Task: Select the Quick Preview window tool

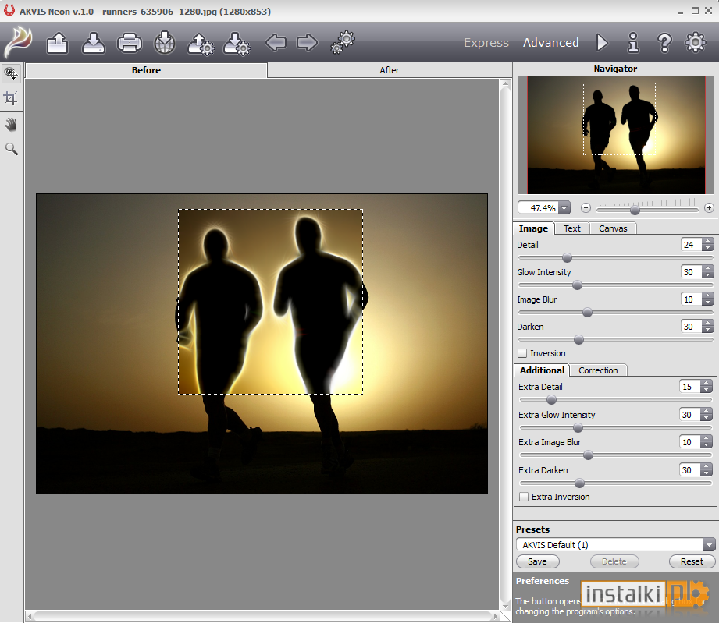Action: click(x=11, y=73)
